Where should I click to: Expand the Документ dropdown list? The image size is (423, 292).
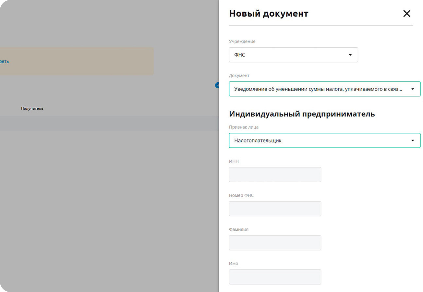(325, 89)
